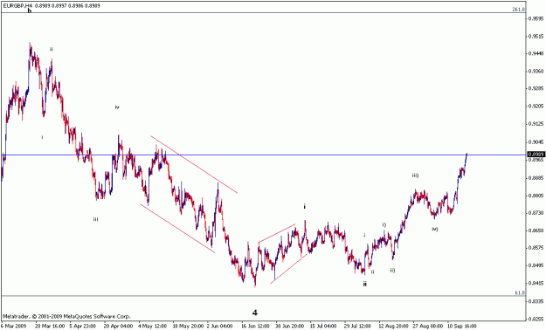This screenshot has width=546, height=330.
Task: Select the 5 Apr 23:00 date label
Action: pyautogui.click(x=82, y=327)
